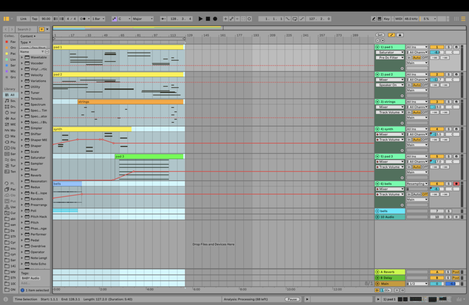Viewport: 469px width, 305px height.
Task: Toggle the computer MIDI keyboard icon
Action: 379,19
